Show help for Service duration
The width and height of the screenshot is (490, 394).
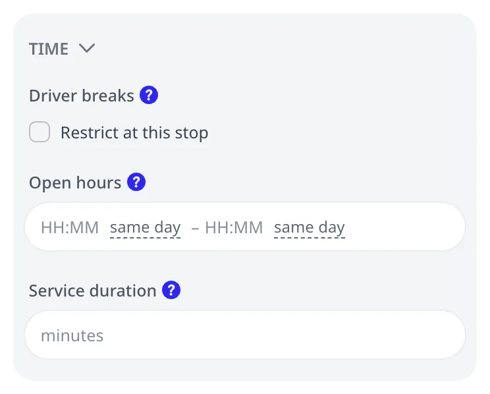171,290
